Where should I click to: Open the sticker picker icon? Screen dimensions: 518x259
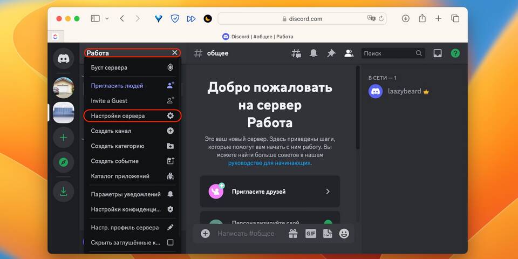click(328, 234)
